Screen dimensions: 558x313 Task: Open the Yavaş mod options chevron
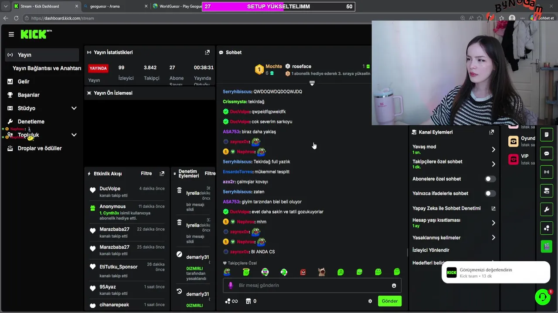click(493, 150)
